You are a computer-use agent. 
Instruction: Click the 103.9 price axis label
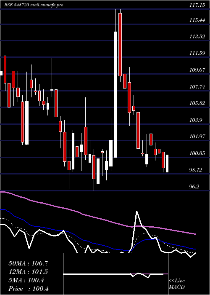point(196,120)
